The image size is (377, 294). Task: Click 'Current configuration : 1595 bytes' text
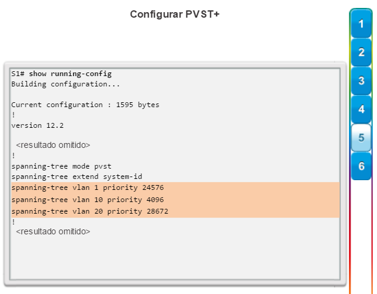(x=85, y=105)
